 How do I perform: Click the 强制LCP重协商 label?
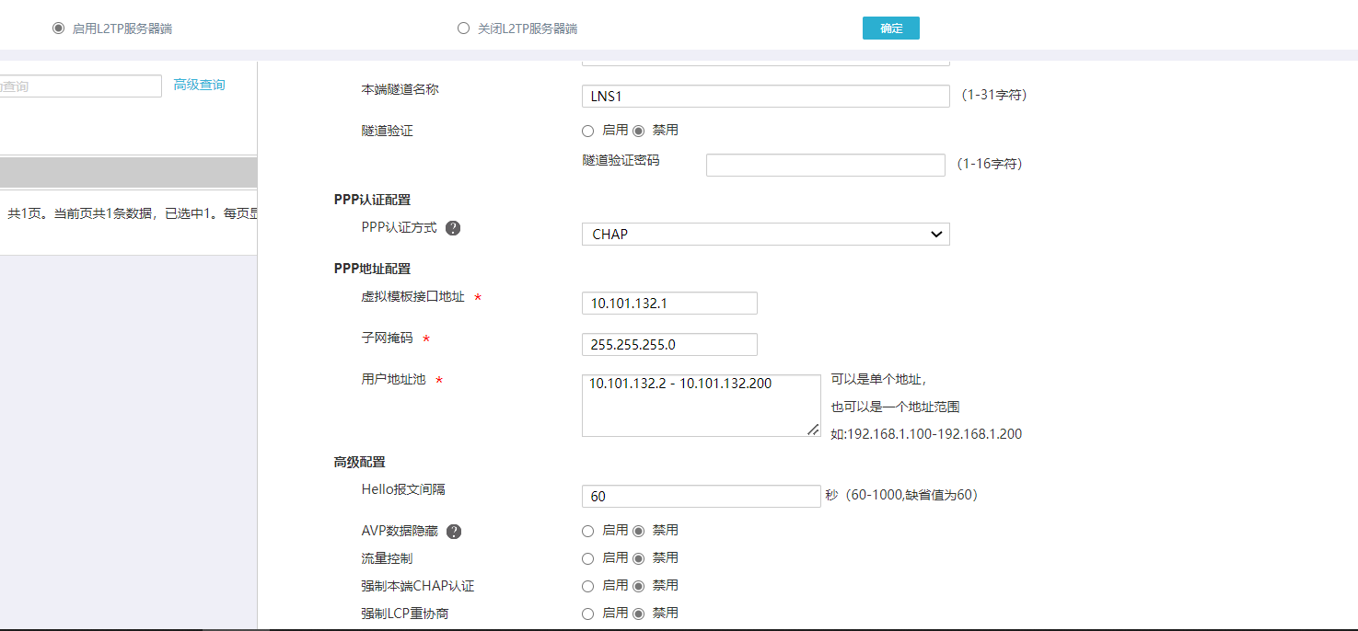coord(405,614)
